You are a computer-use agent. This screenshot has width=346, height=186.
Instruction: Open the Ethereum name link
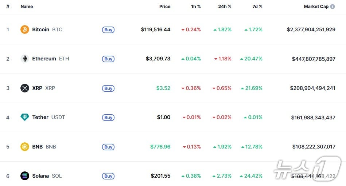[x=44, y=59]
